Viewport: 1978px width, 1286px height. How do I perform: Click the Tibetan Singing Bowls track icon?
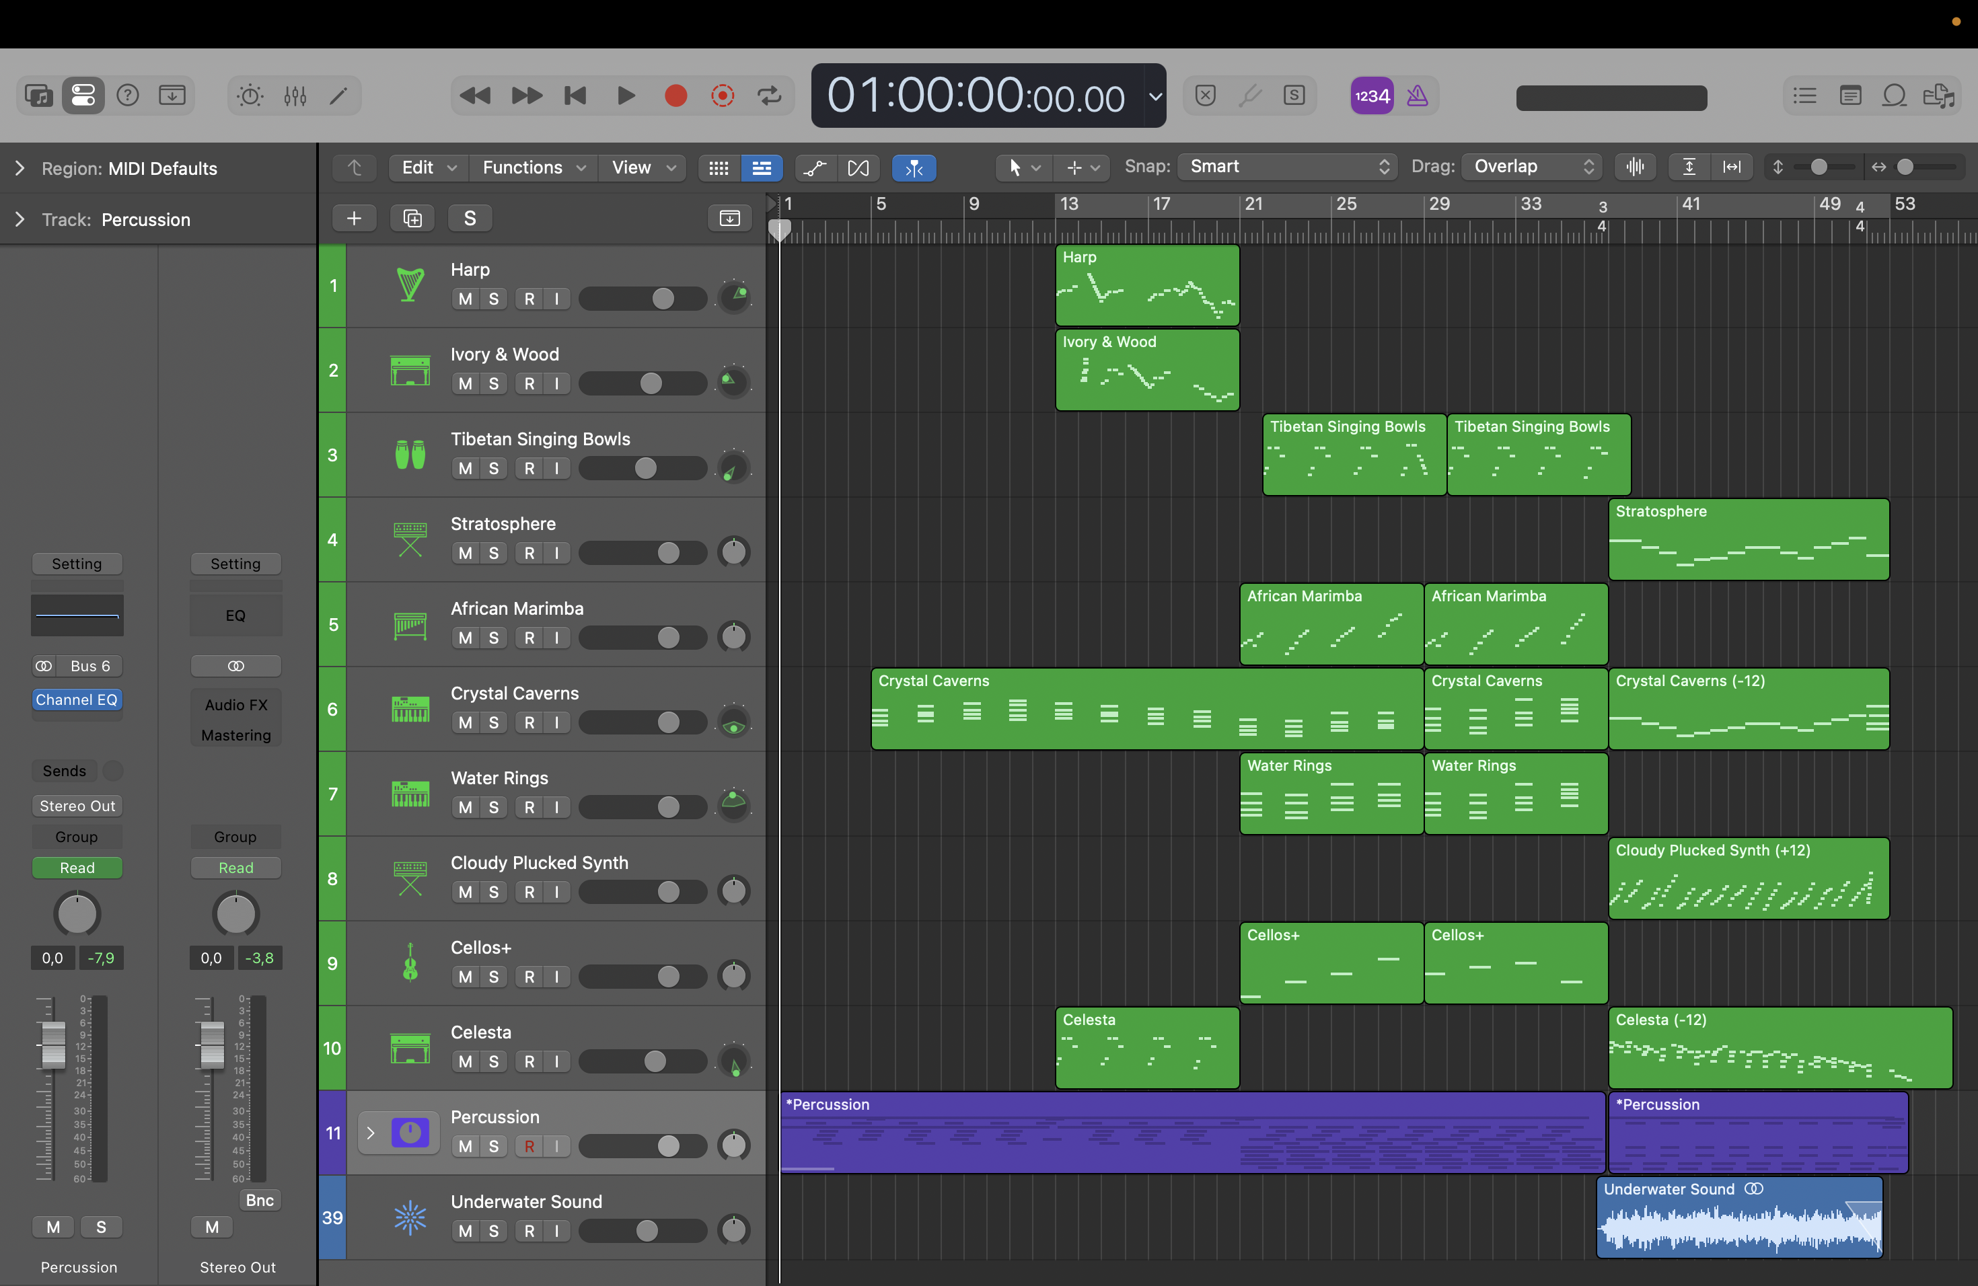(x=410, y=455)
